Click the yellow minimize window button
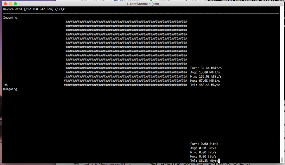 [10, 3]
